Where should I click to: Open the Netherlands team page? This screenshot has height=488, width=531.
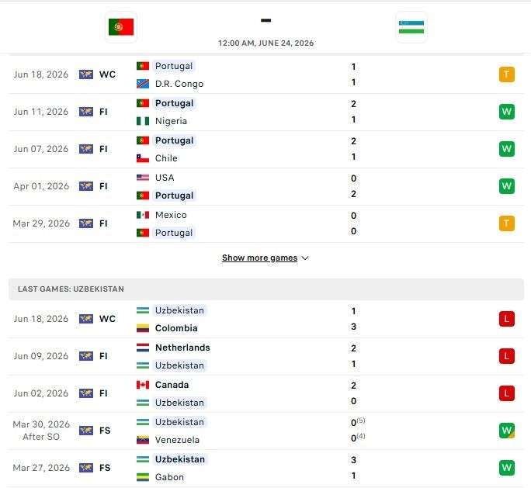(182, 348)
